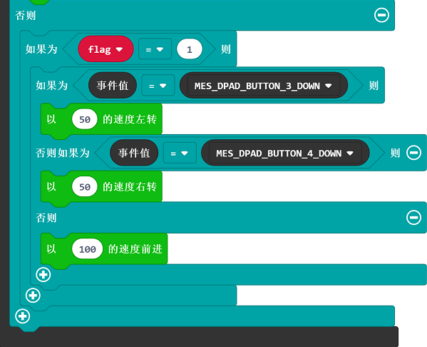The image size is (427, 347).
Task: Open equals operator dropdown beside flag
Action: point(155,49)
